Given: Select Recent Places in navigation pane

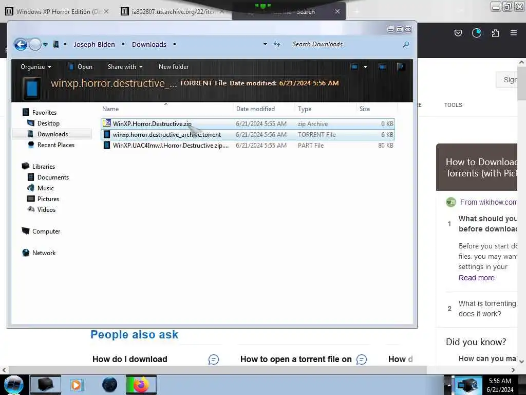Looking at the screenshot, I should pos(55,145).
